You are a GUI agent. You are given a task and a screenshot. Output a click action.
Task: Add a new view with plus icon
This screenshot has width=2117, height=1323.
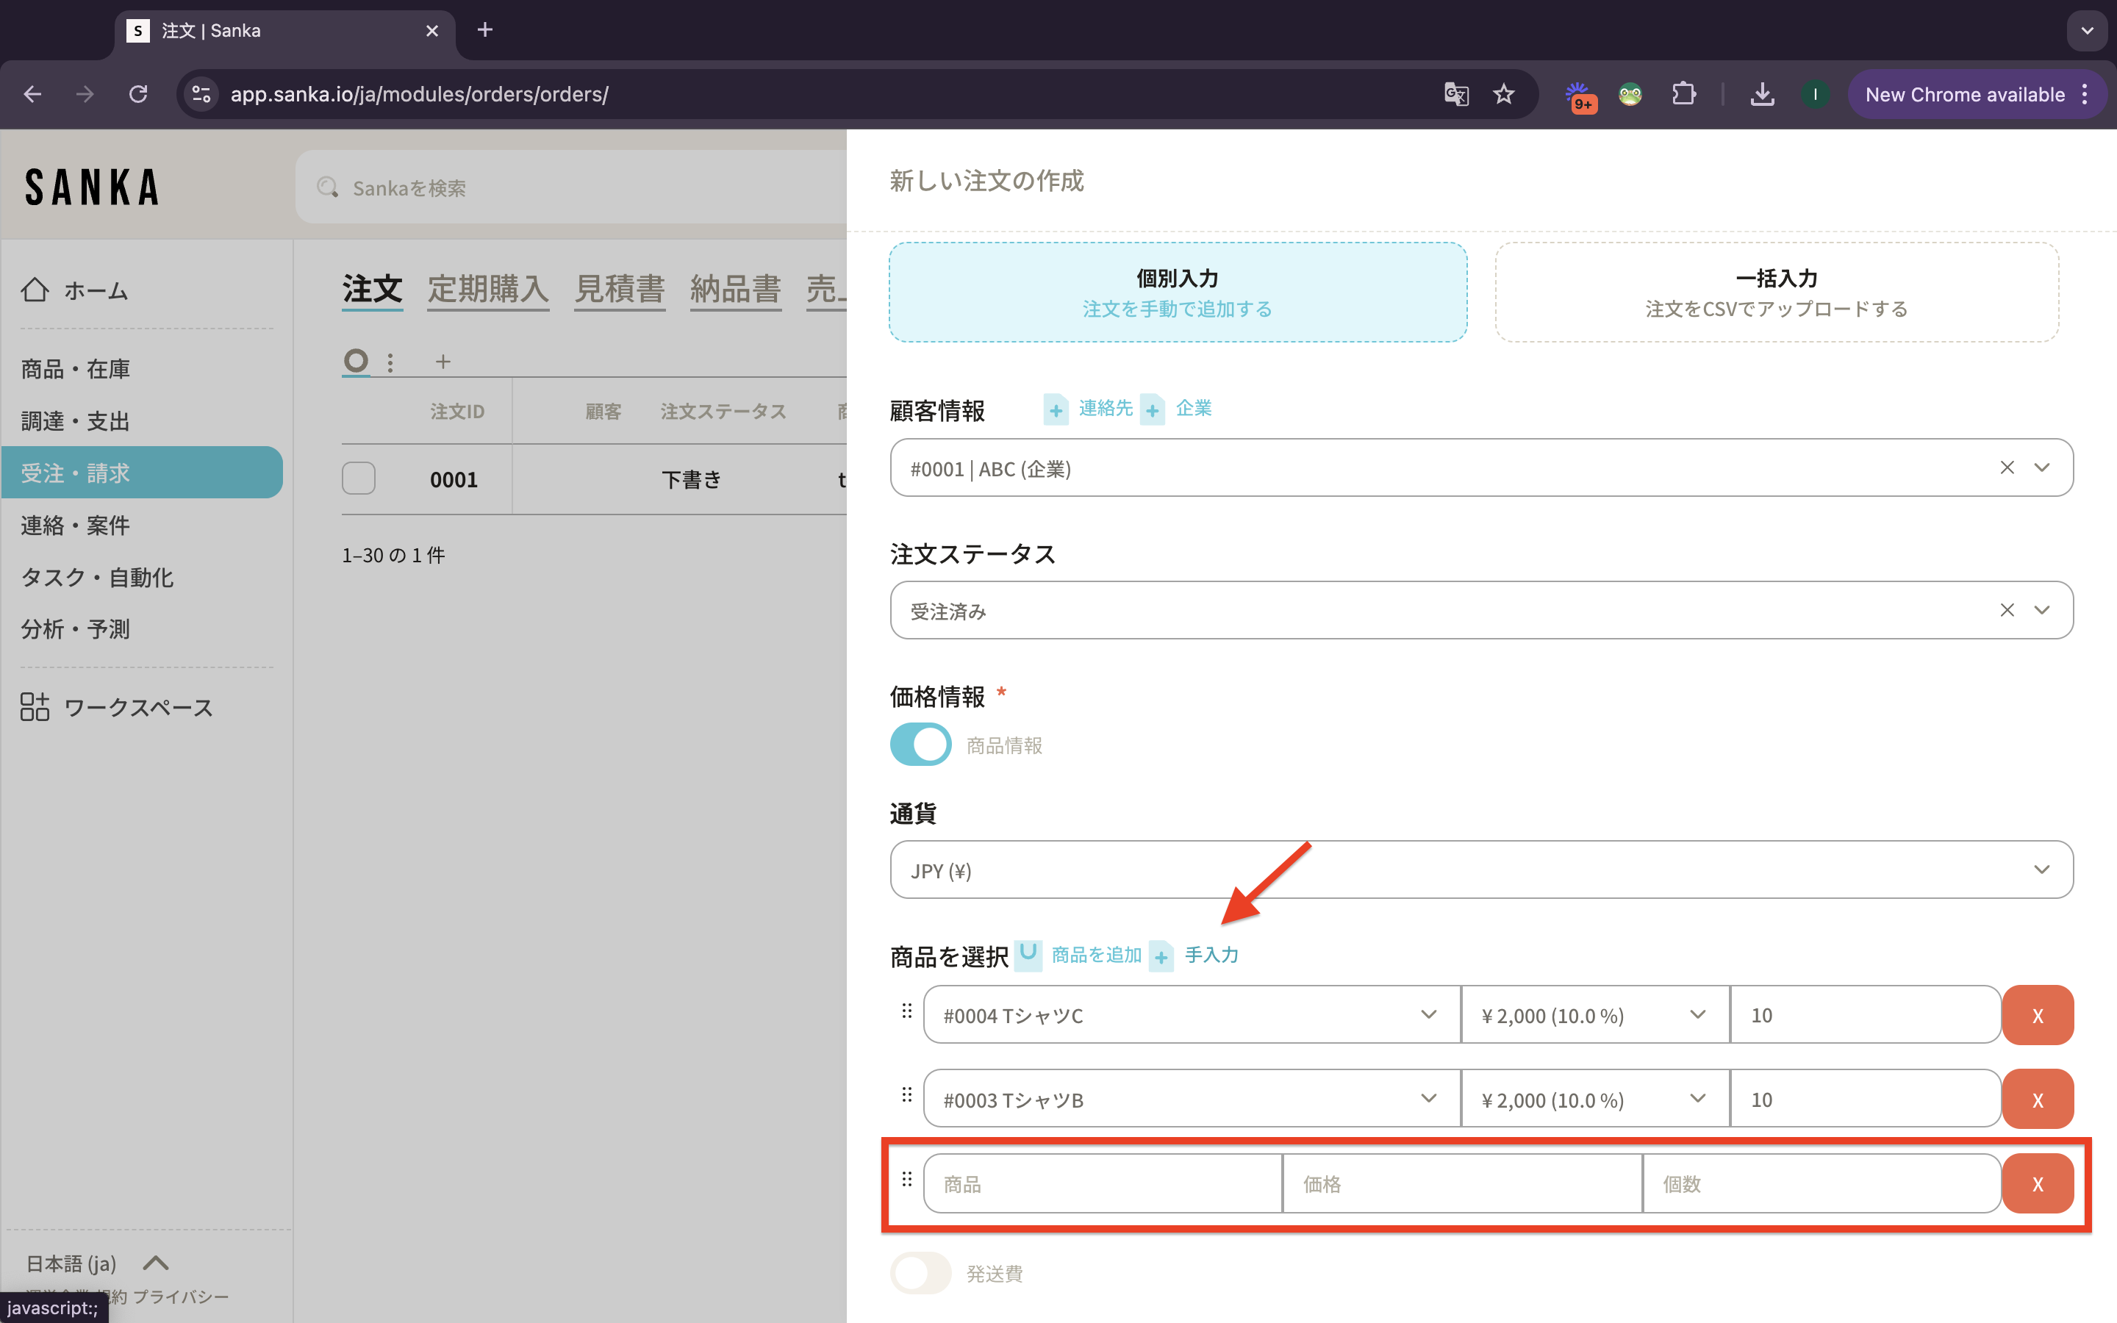443,362
